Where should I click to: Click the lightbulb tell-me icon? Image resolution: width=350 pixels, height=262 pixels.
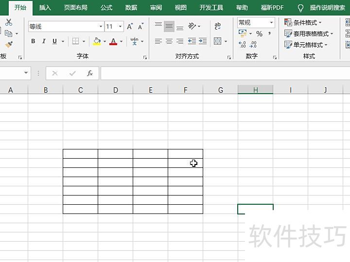pos(301,8)
